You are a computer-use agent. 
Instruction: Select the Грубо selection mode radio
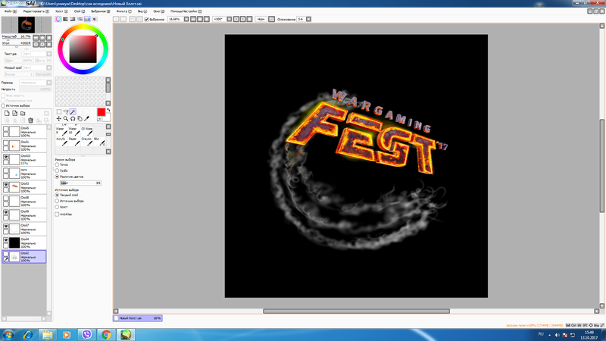pos(57,170)
